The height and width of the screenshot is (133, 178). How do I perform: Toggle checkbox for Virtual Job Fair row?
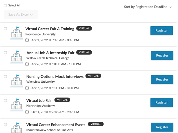tap(6, 101)
